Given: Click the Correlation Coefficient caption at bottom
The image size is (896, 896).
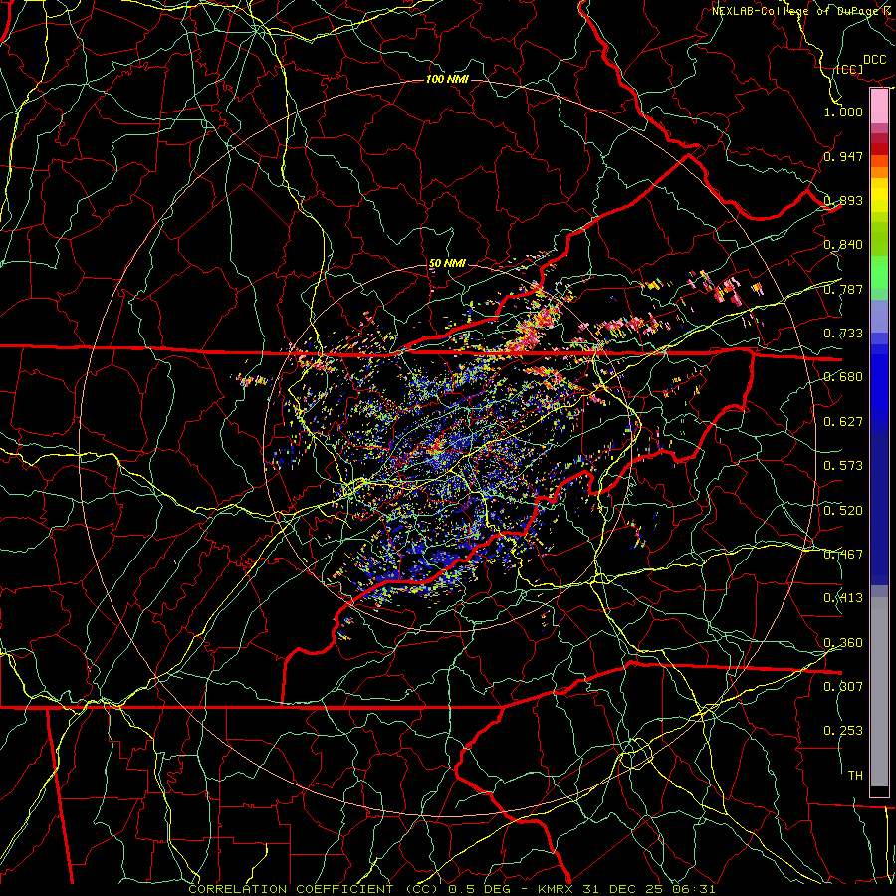Looking at the screenshot, I should tap(452, 889).
